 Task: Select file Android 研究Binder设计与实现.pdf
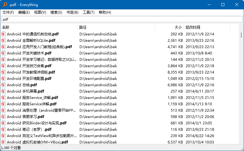point(37,123)
